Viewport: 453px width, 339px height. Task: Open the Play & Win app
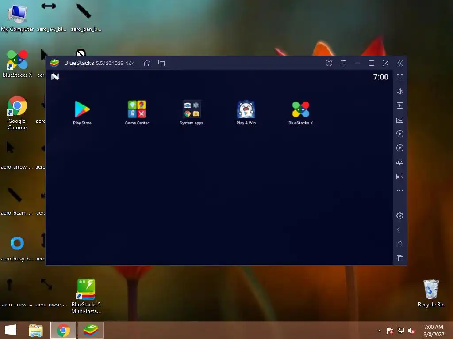click(x=246, y=113)
